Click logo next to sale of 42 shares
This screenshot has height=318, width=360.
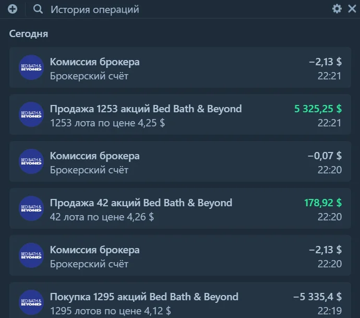[31, 208]
